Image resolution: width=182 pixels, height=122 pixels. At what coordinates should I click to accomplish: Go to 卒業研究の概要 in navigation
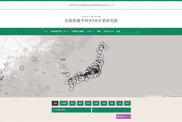point(78,31)
